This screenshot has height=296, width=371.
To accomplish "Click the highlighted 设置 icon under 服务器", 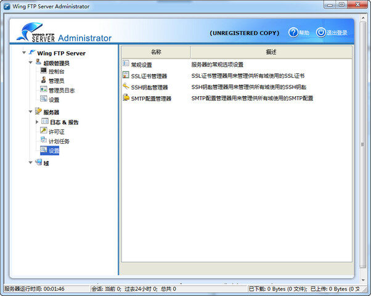I will pyautogui.click(x=44, y=150).
